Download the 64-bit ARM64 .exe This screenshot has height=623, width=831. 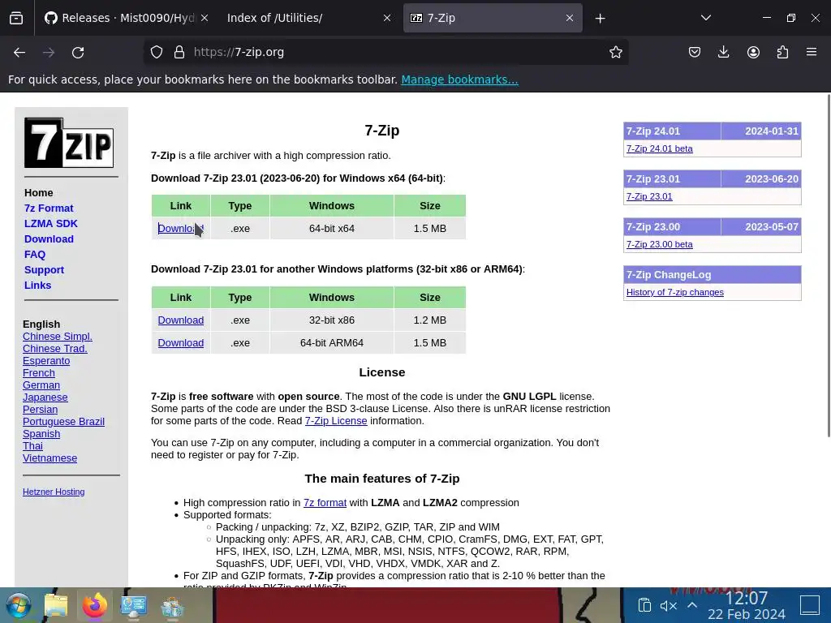181,343
